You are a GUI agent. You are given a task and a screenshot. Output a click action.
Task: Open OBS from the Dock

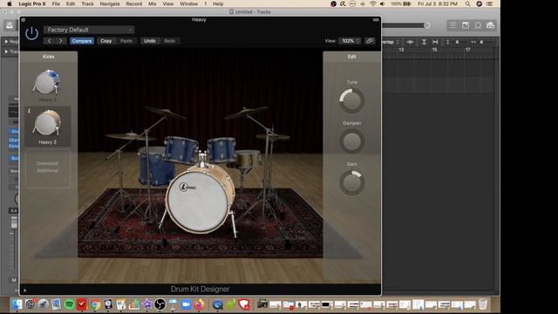click(160, 304)
